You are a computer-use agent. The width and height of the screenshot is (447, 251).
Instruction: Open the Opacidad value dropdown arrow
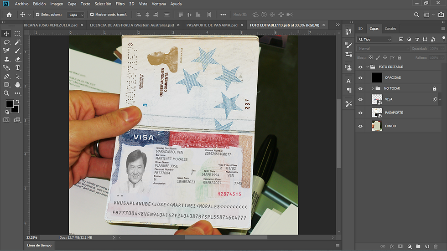click(x=442, y=48)
